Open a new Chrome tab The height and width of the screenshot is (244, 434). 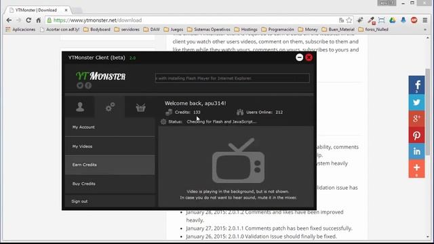(x=77, y=11)
